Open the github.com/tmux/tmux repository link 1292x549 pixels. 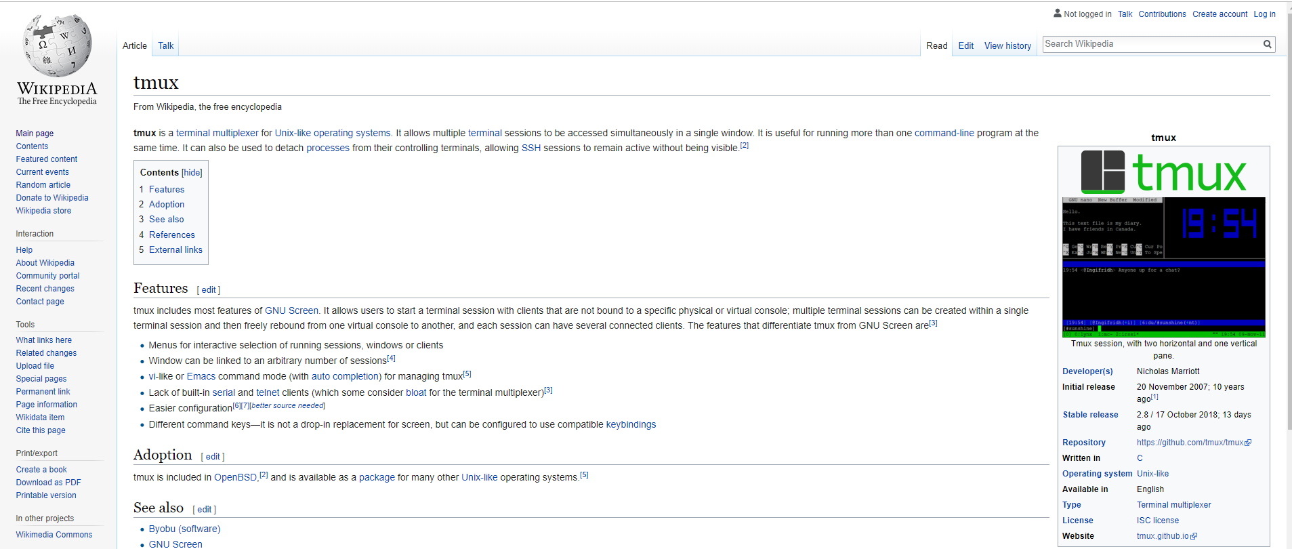coord(1194,443)
